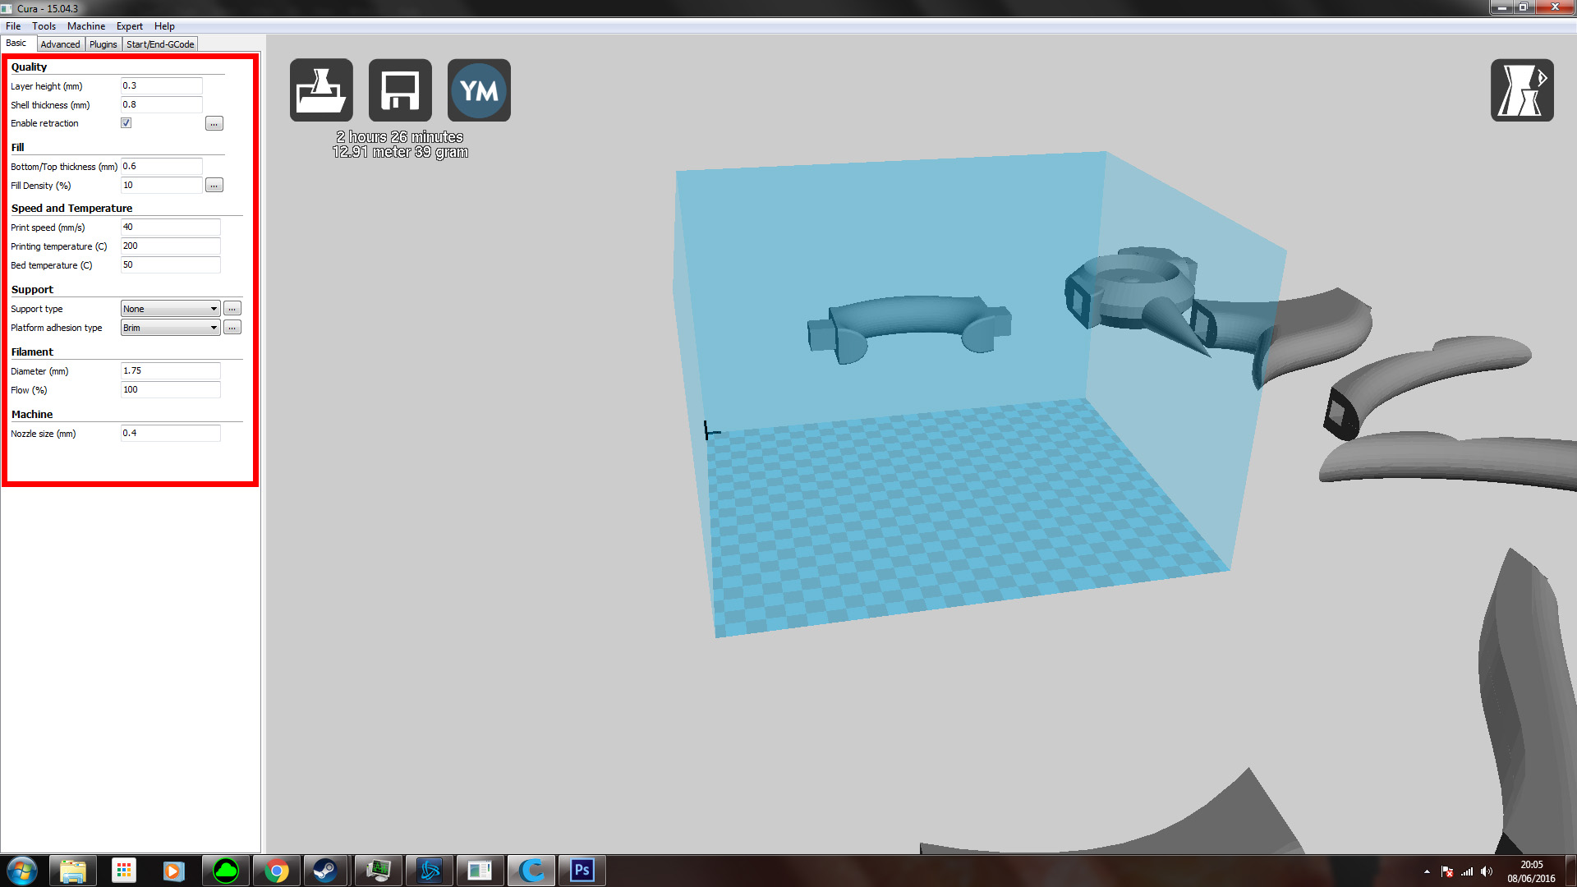Viewport: 1577px width, 887px height.
Task: Expand the Platform adhesion type dropdown
Action: pos(170,328)
